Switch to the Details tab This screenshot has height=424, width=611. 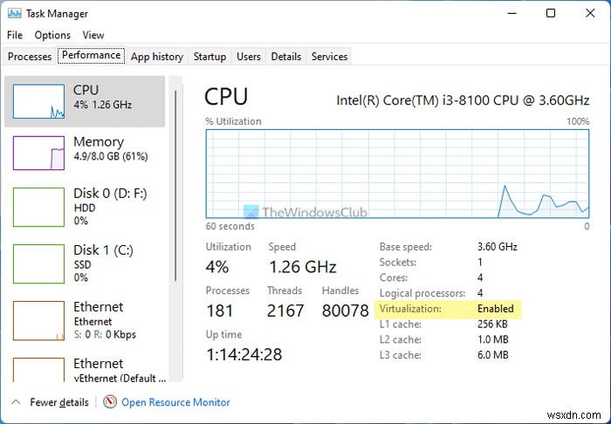286,57
